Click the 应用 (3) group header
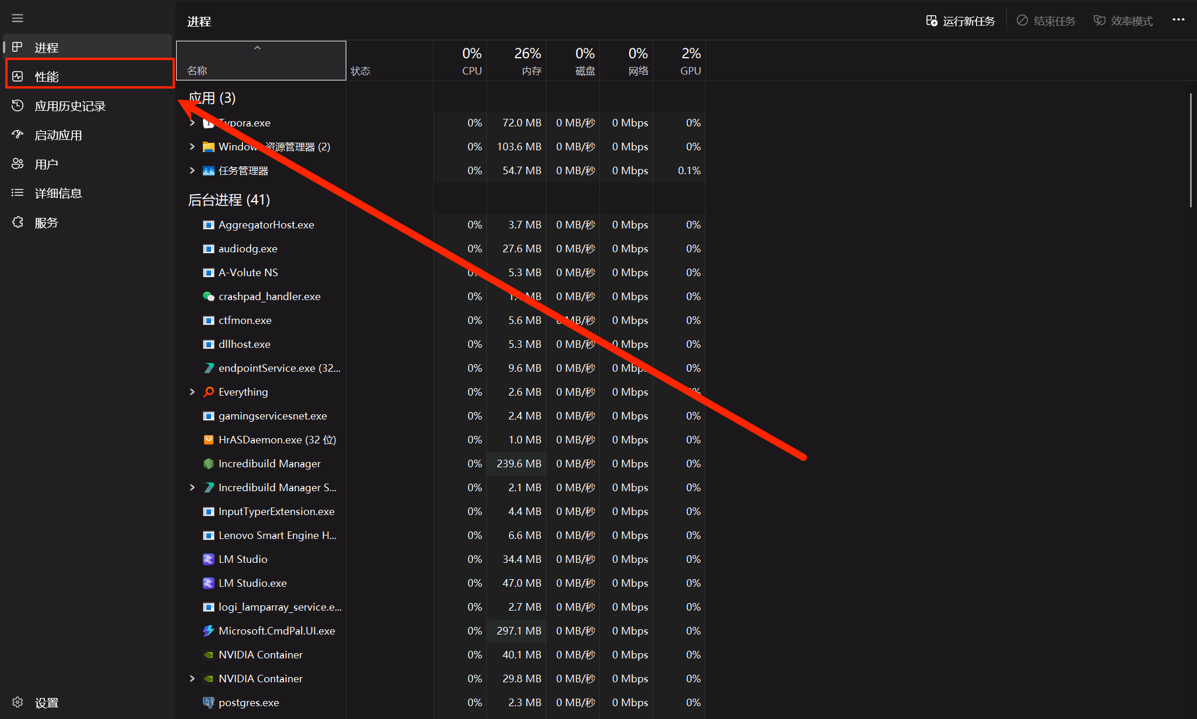Viewport: 1197px width, 719px height. 212,98
